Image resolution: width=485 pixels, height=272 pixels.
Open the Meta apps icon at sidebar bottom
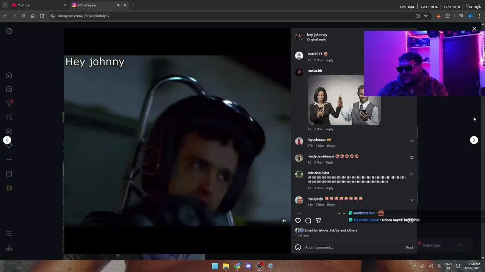point(9,248)
